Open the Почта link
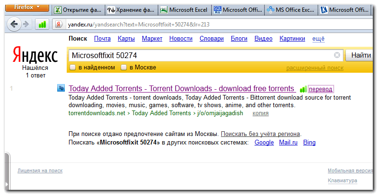The width and height of the screenshot is (378, 195). pyautogui.click(x=103, y=39)
